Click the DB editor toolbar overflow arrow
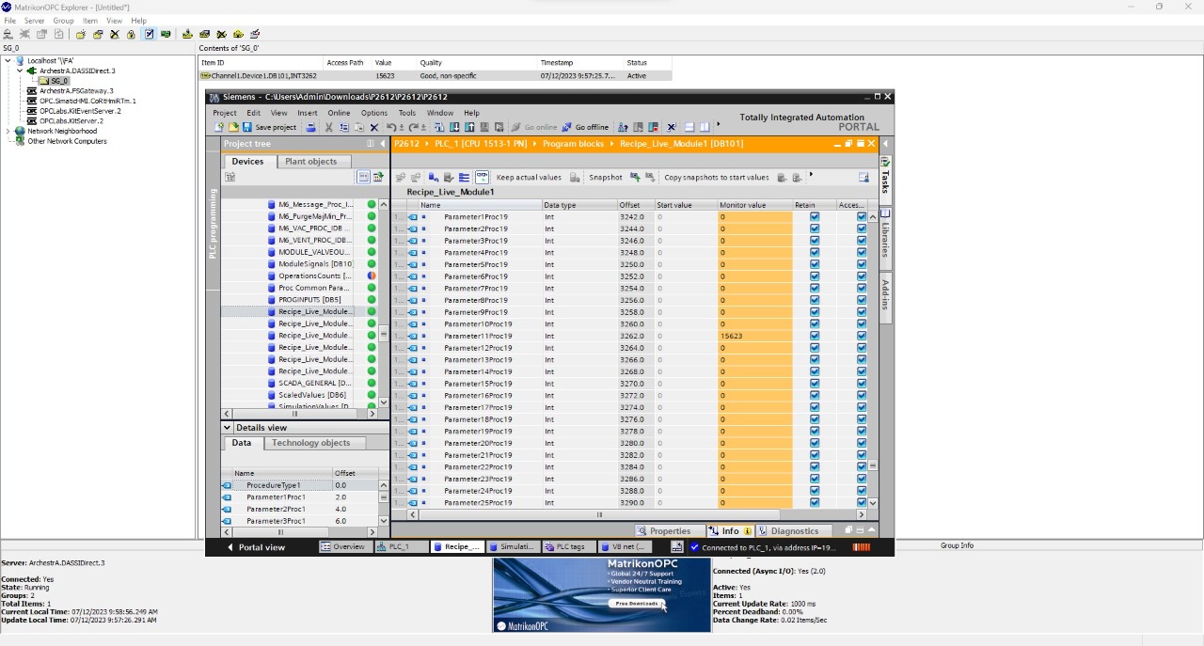 click(811, 174)
